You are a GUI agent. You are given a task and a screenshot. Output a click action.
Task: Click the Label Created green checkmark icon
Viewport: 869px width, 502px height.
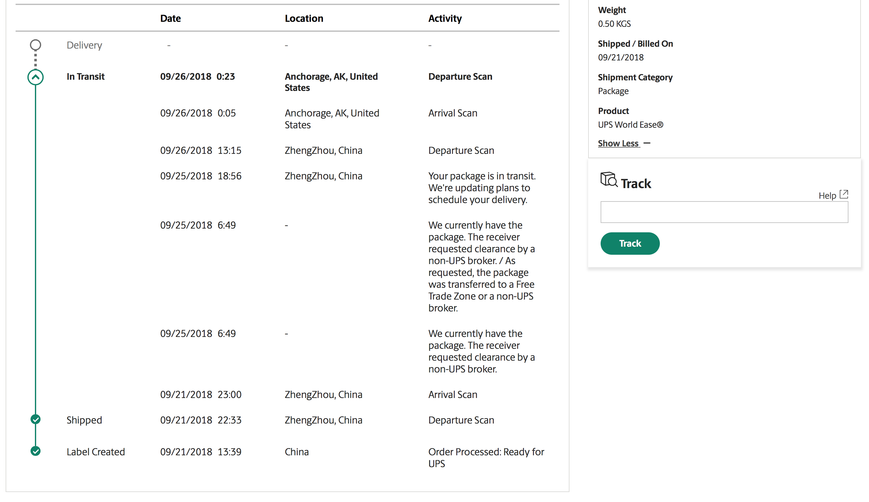[x=36, y=451]
